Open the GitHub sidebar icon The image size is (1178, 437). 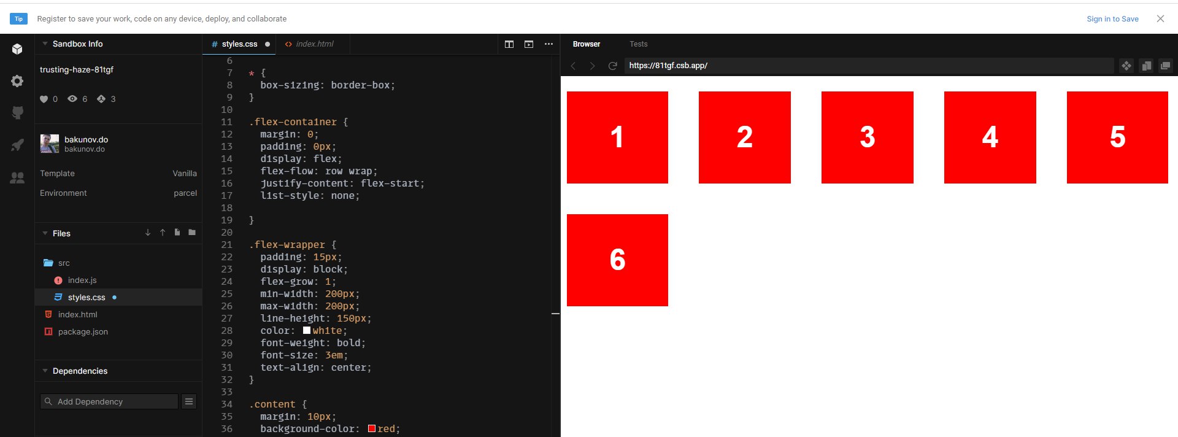click(17, 113)
